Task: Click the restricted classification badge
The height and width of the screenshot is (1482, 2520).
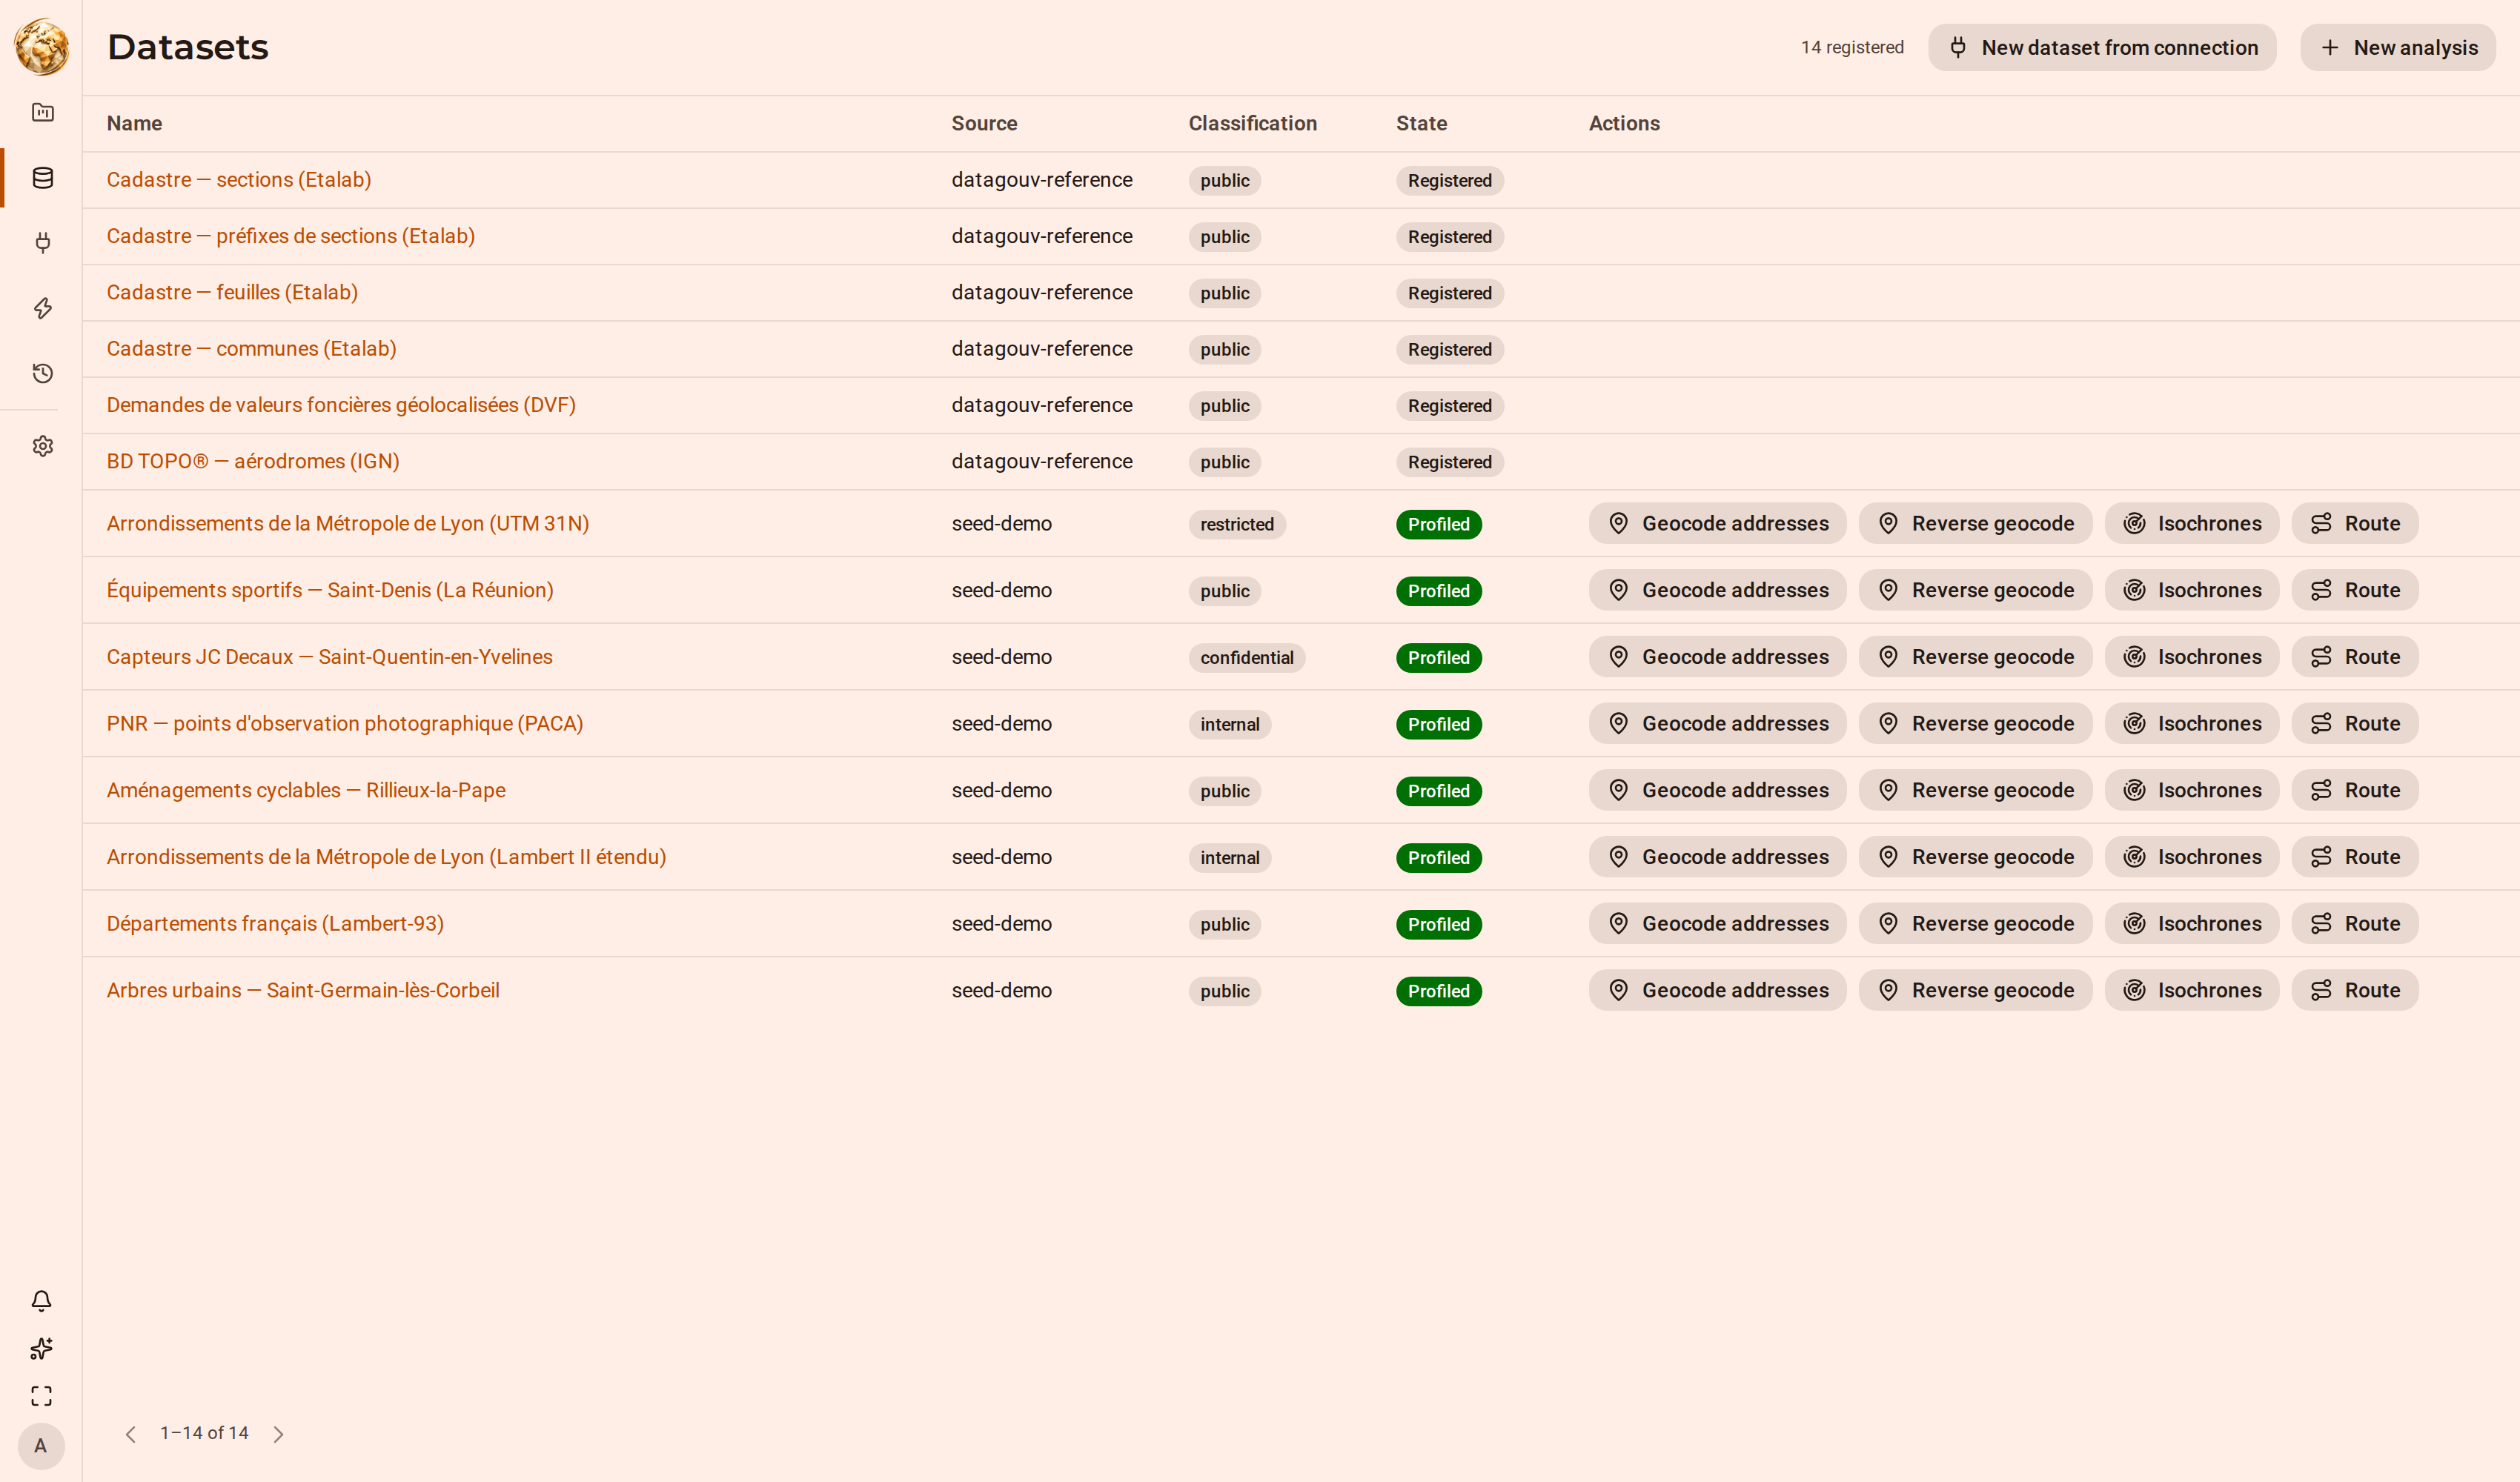Action: (1236, 524)
